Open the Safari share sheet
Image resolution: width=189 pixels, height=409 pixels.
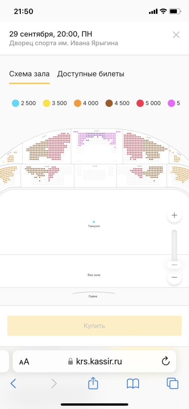(x=93, y=383)
